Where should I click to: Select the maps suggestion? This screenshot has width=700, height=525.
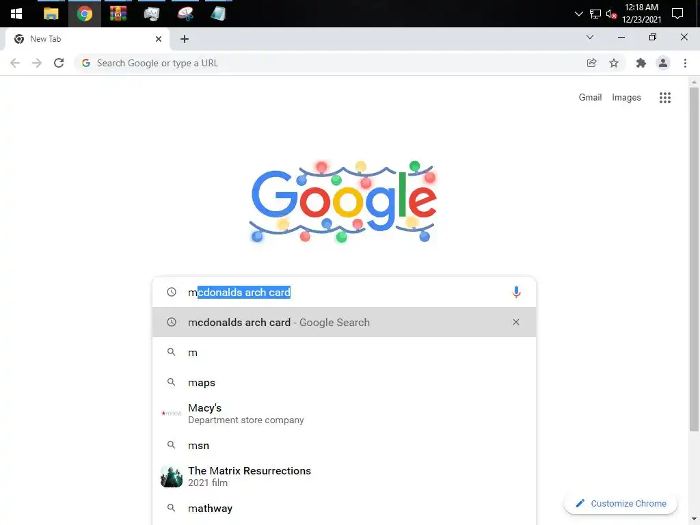pyautogui.click(x=344, y=383)
